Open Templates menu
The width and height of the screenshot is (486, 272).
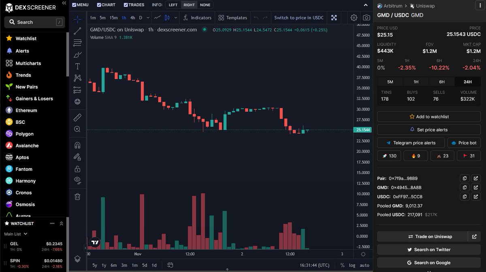pos(232,18)
